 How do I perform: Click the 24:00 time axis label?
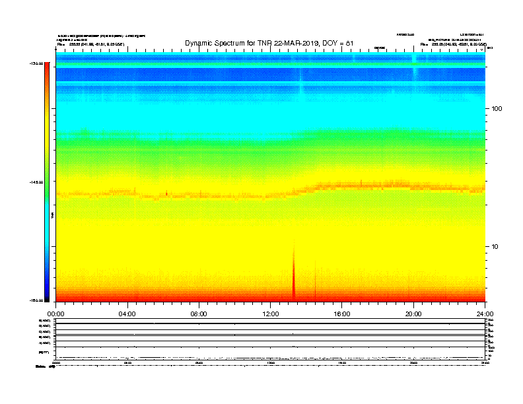click(x=485, y=314)
